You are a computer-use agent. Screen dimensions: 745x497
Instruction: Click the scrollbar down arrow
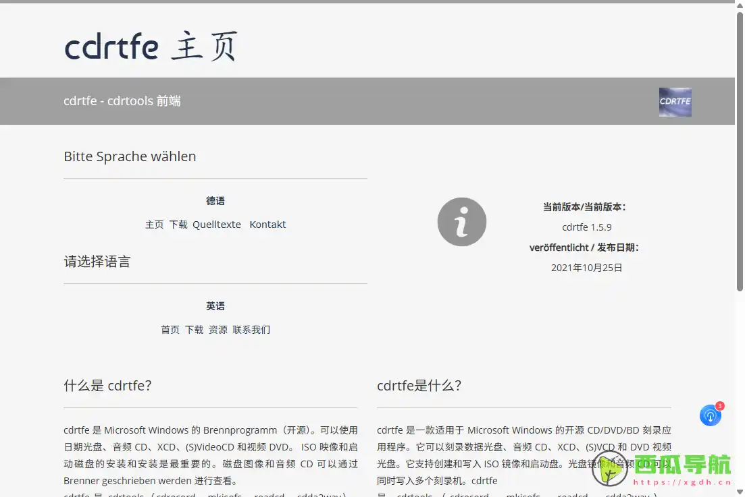740,492
